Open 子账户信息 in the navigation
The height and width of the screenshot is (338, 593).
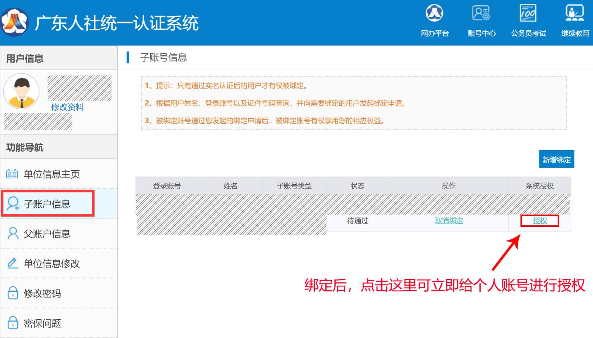pos(47,204)
